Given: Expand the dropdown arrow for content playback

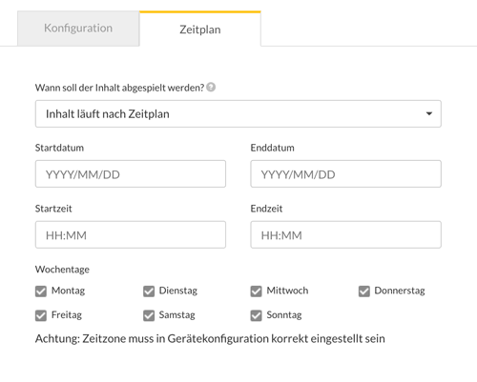Looking at the screenshot, I should click(429, 113).
